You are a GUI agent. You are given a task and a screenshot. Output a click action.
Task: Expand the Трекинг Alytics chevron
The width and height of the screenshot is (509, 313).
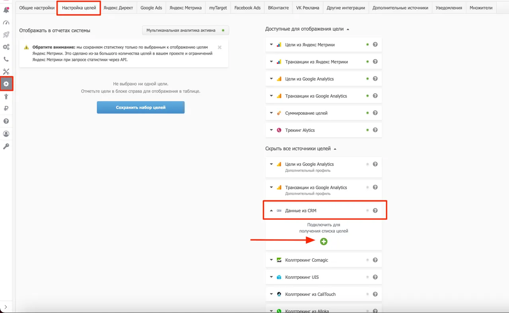[x=272, y=130]
